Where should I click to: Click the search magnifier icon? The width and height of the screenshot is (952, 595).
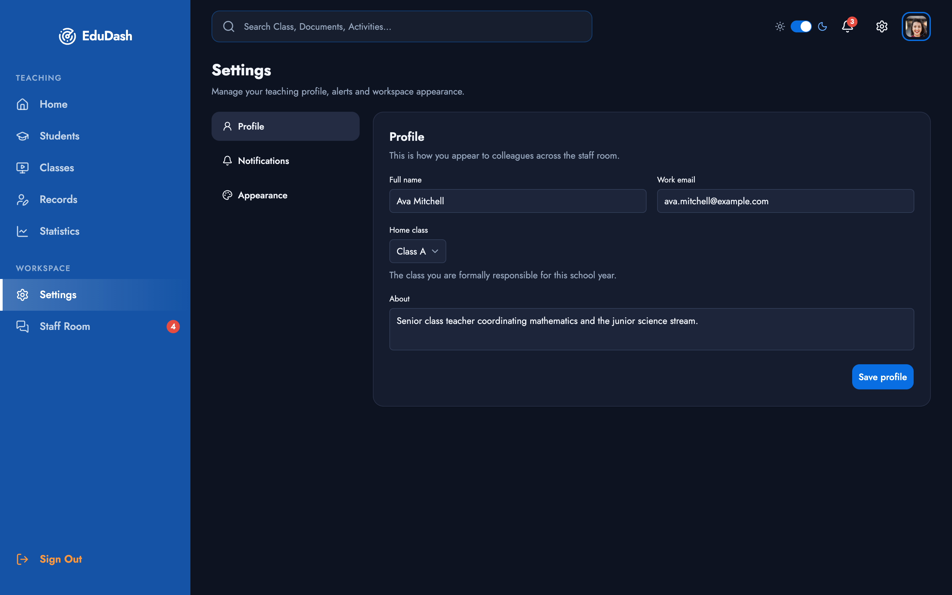point(228,26)
